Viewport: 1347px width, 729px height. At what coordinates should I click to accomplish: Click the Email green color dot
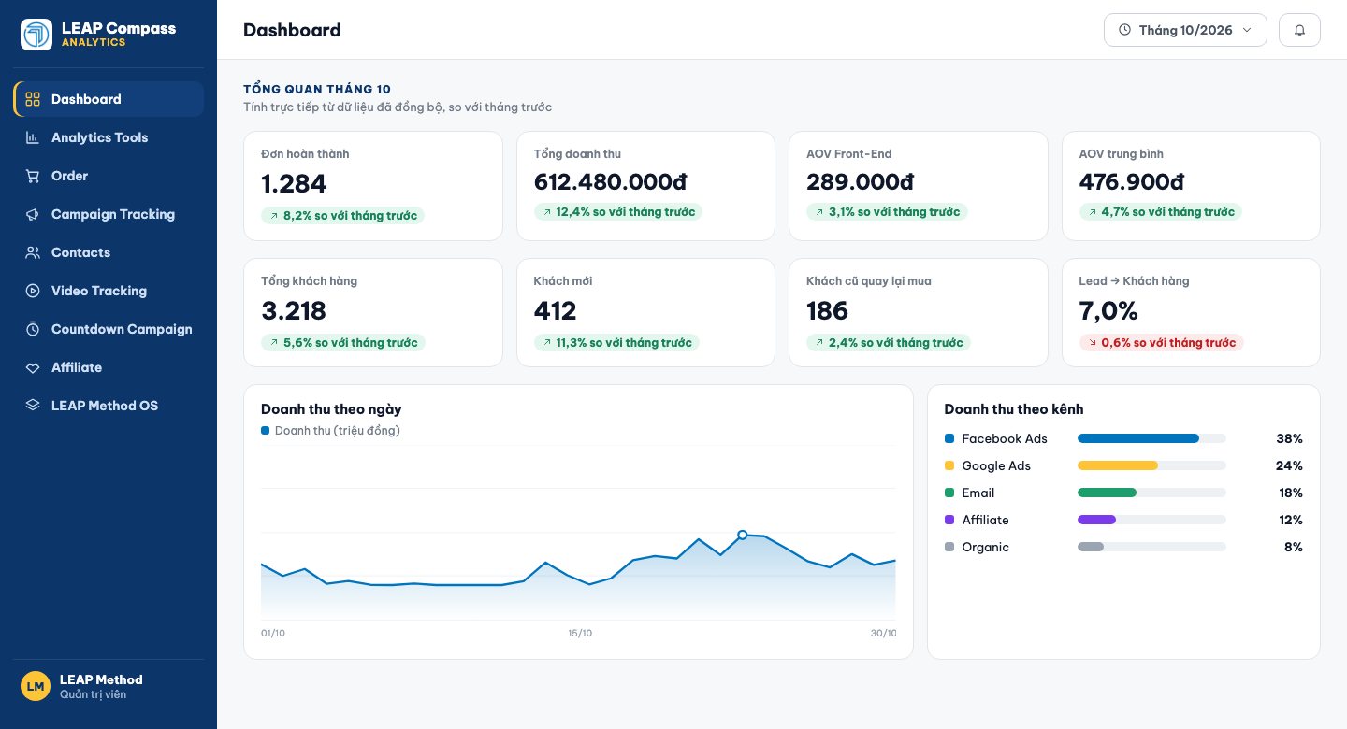click(x=949, y=493)
